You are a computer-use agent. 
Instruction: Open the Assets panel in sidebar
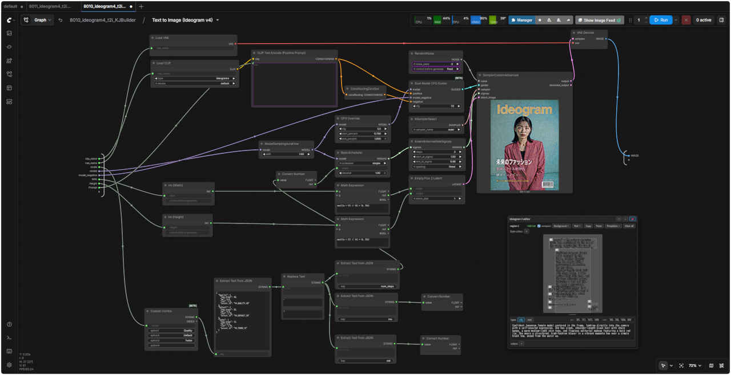tap(9, 33)
